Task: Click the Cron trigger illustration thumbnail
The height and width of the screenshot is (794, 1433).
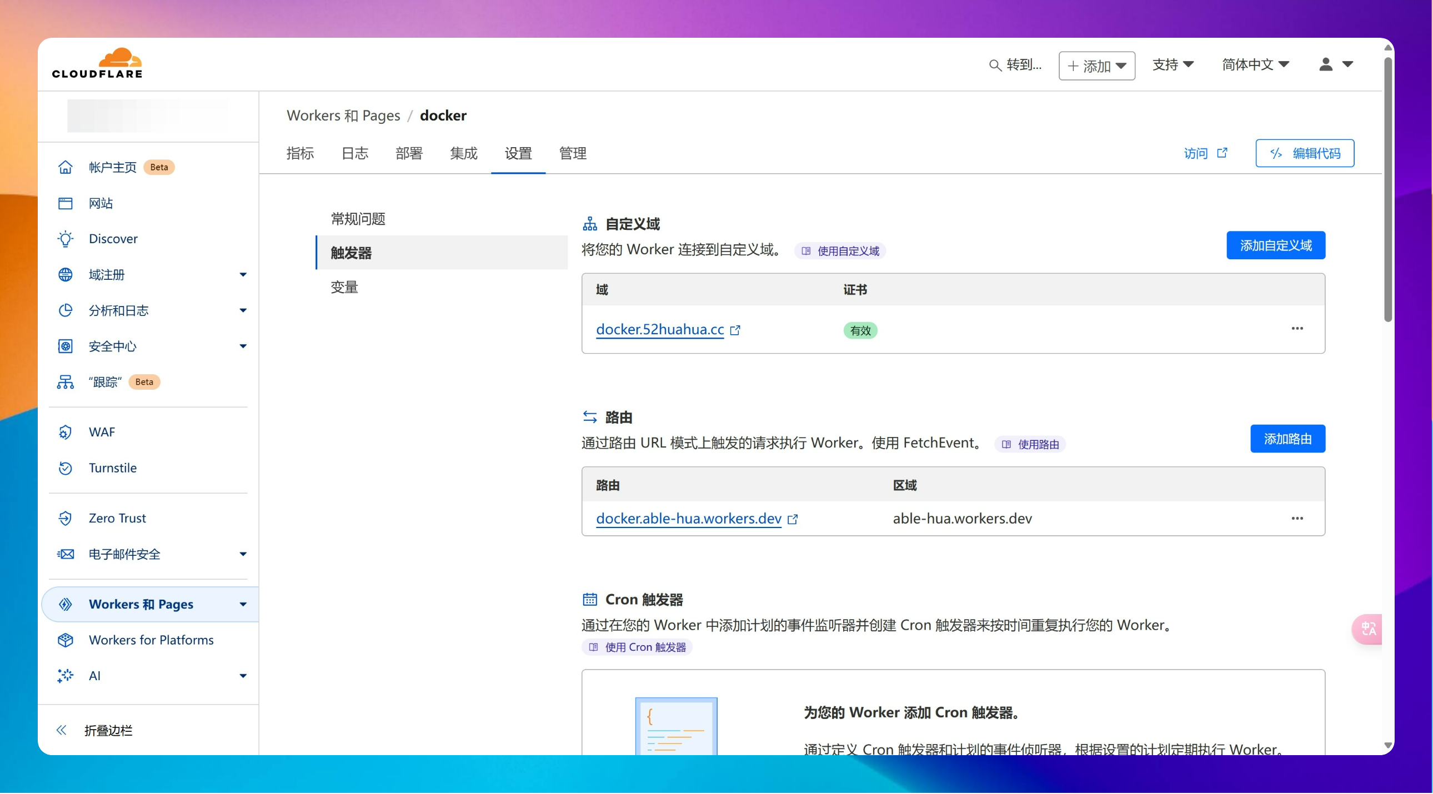Action: 676,727
